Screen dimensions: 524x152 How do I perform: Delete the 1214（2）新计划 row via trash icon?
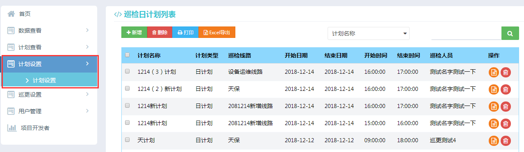pyautogui.click(x=506, y=89)
